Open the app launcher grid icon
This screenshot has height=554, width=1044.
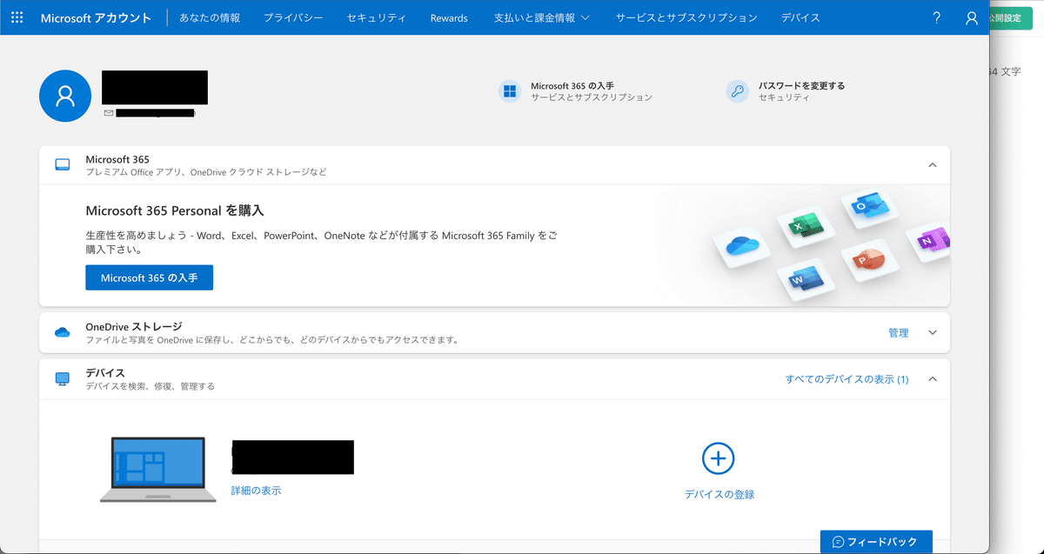17,17
